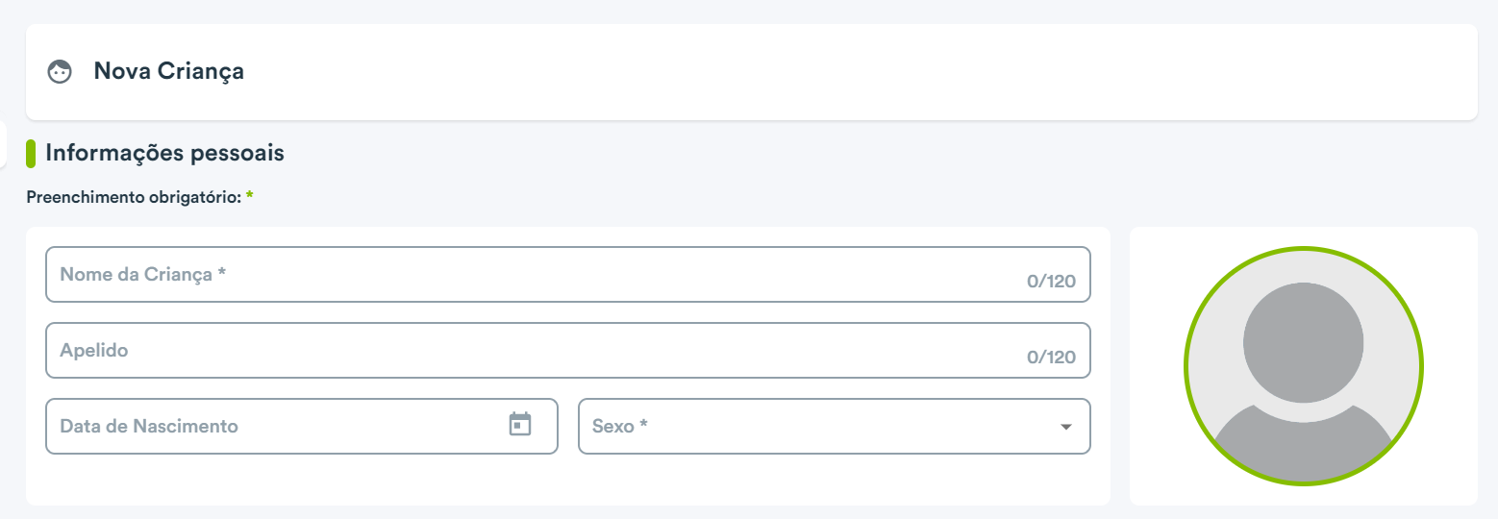Click the avatar head silhouette
The image size is (1498, 519).
1303,343
